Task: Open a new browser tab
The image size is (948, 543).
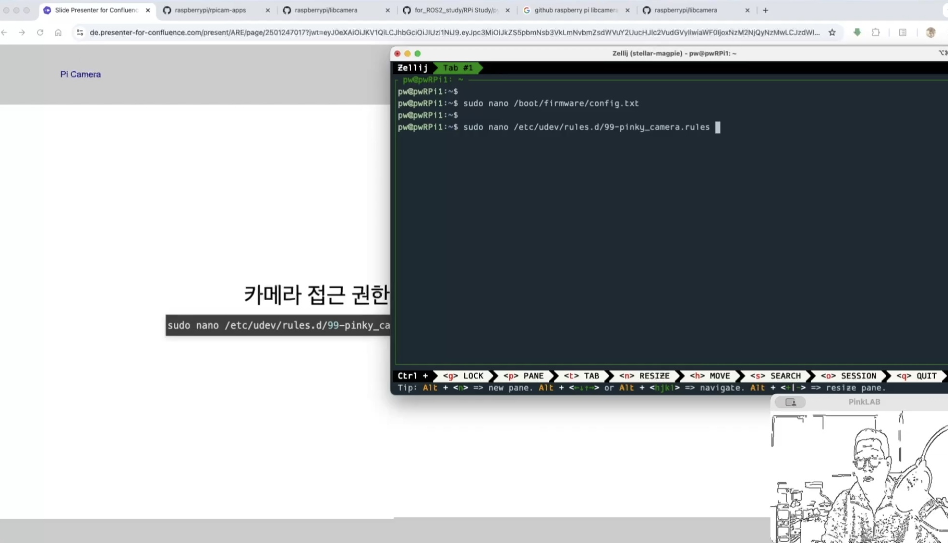Action: 765,10
